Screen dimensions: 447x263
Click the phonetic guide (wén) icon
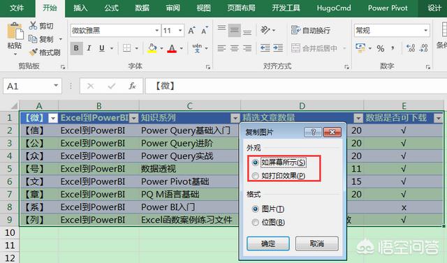coord(197,48)
